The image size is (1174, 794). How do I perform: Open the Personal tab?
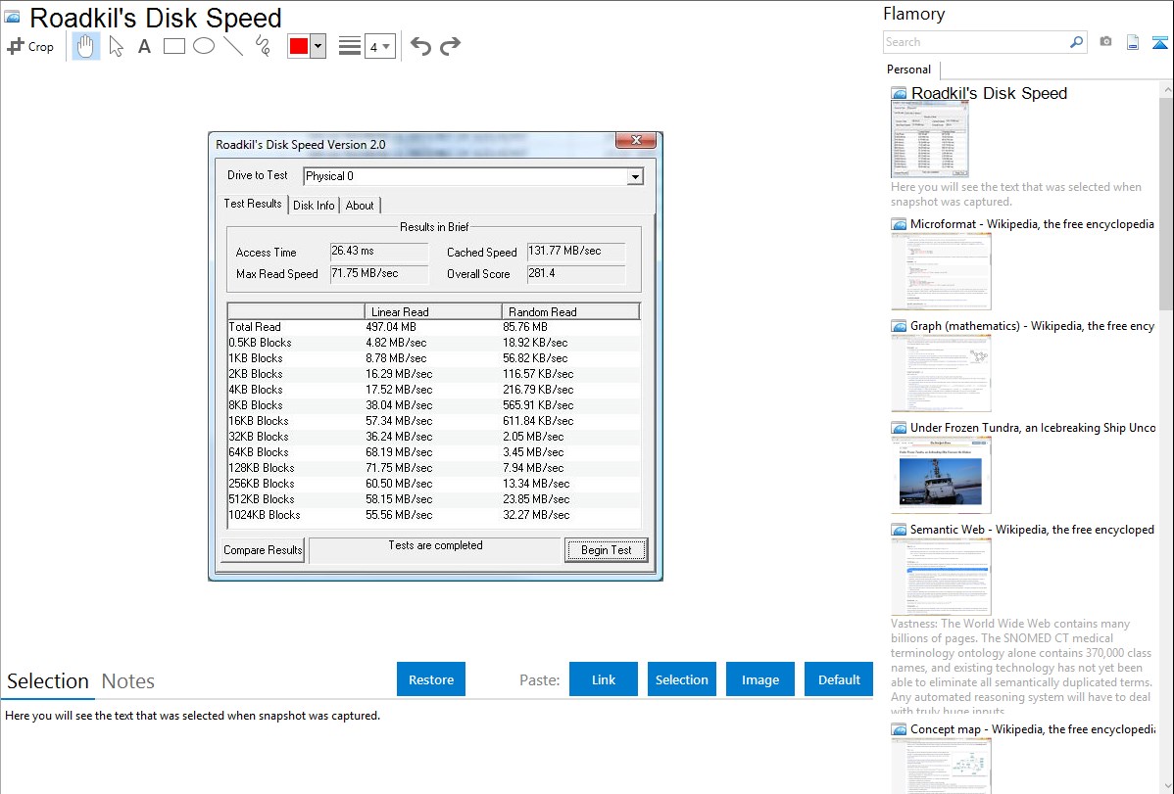click(x=909, y=69)
